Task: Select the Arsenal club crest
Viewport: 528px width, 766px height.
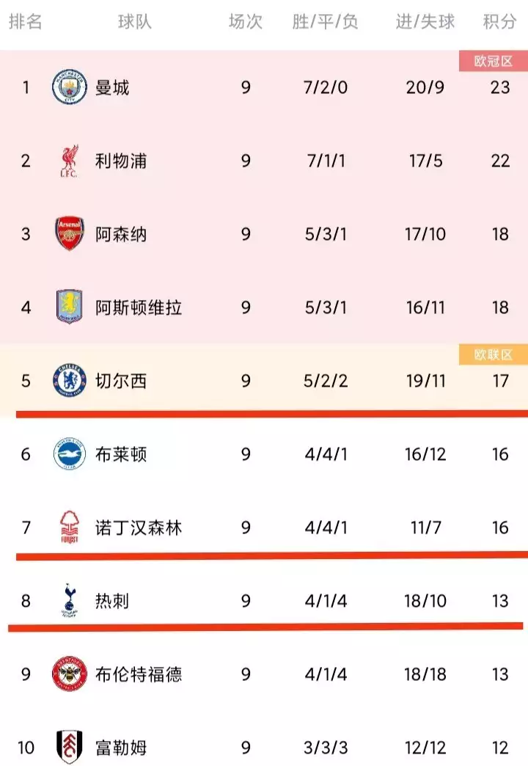Action: (70, 234)
